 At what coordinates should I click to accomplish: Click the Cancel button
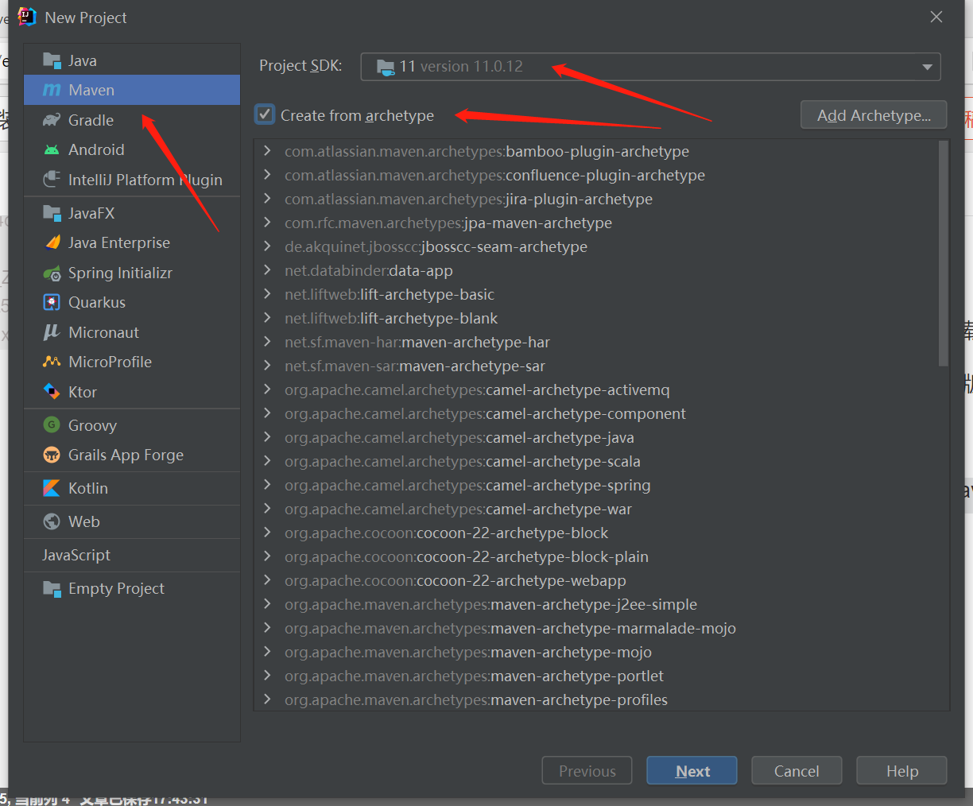pos(797,771)
